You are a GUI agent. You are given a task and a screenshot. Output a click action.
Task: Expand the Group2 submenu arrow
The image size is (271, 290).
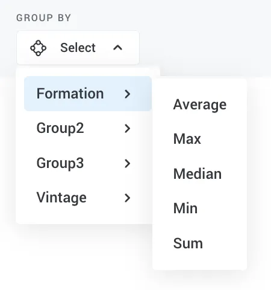(127, 129)
